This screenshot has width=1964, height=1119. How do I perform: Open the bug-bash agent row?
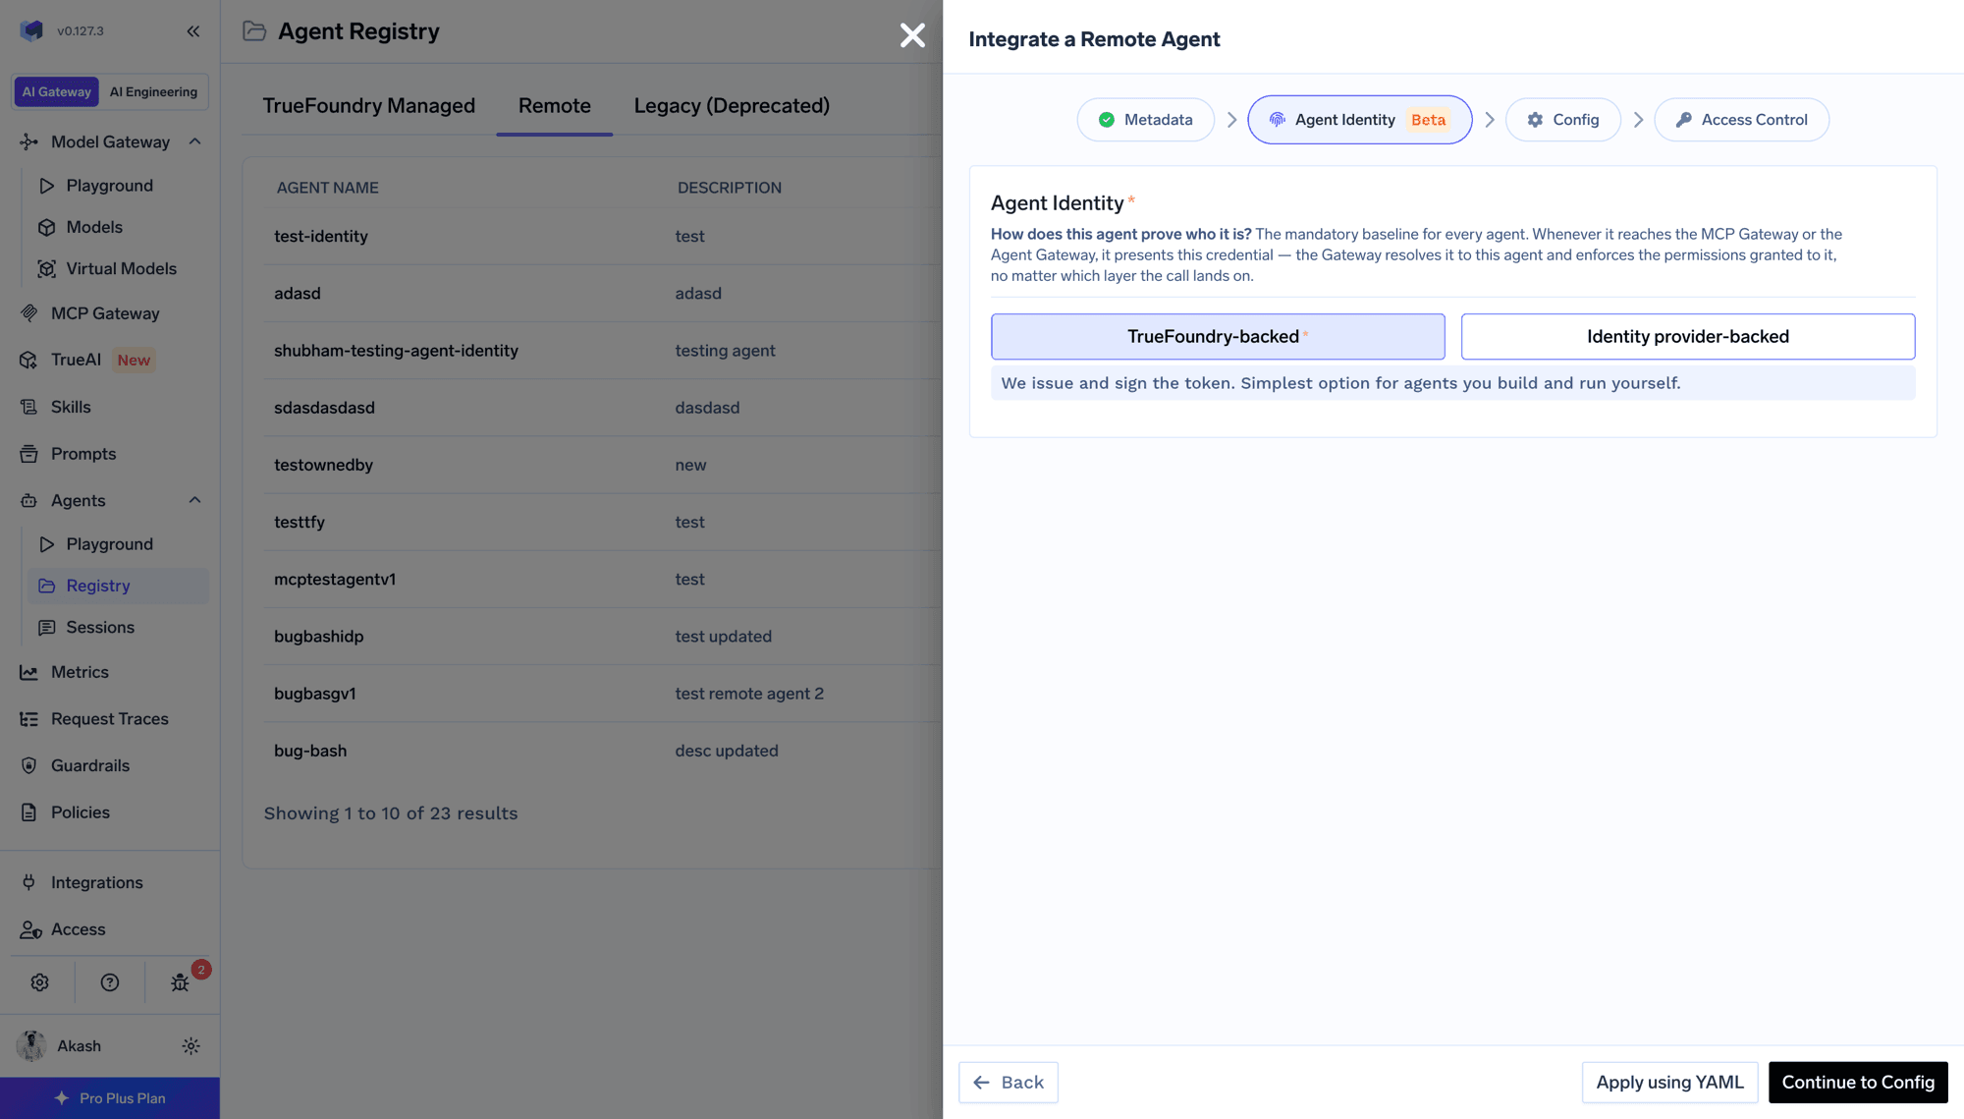click(602, 751)
